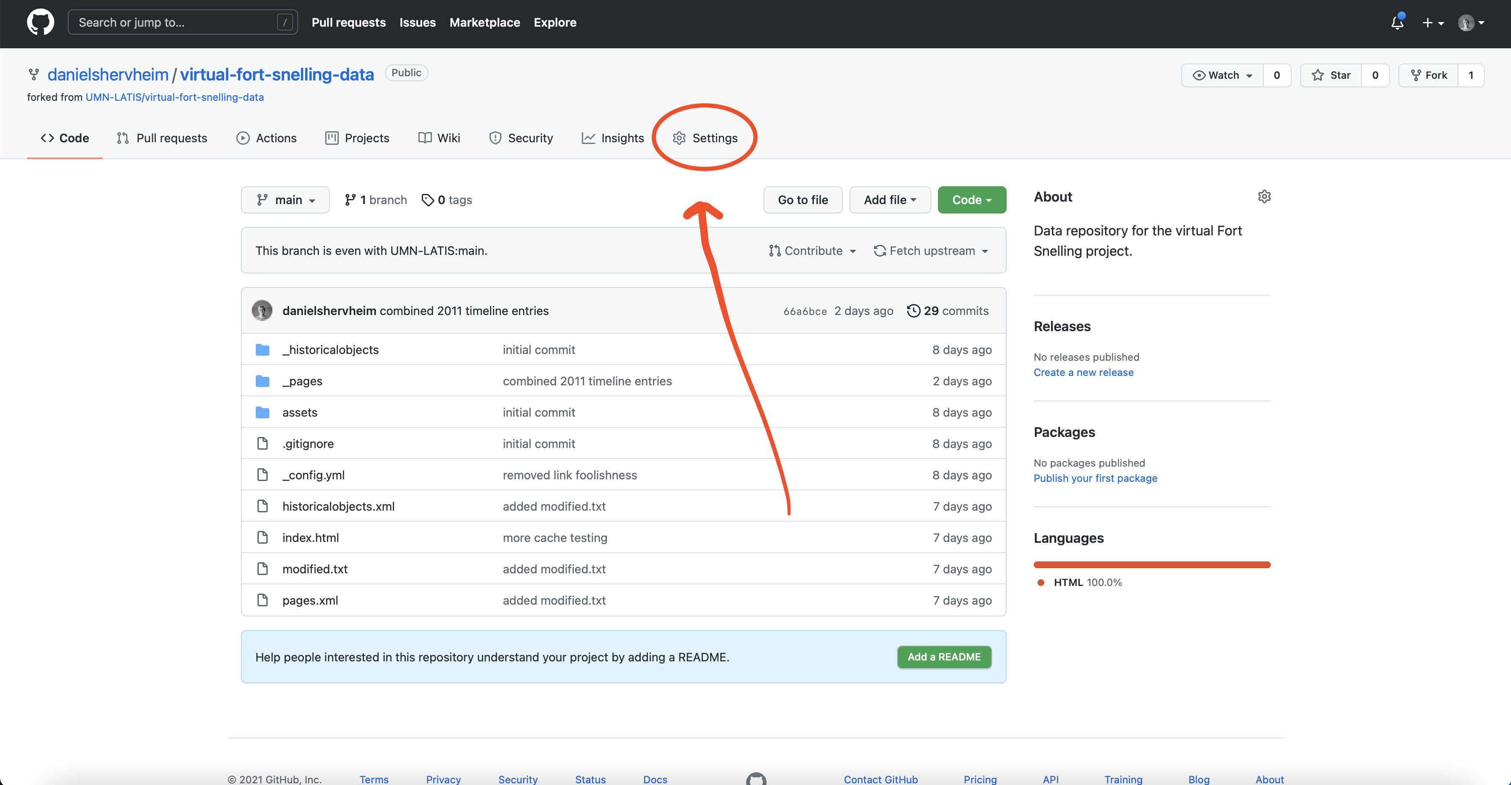
Task: Click the About section gear icon
Action: click(1264, 196)
